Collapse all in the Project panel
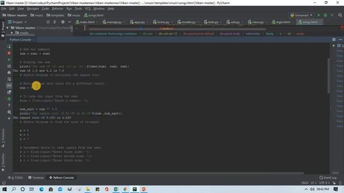Viewport: 344px width, 193px height. point(55,22)
